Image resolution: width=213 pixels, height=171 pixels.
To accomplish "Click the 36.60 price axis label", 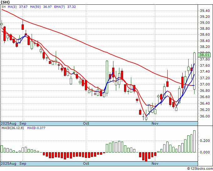I will [x=205, y=97].
